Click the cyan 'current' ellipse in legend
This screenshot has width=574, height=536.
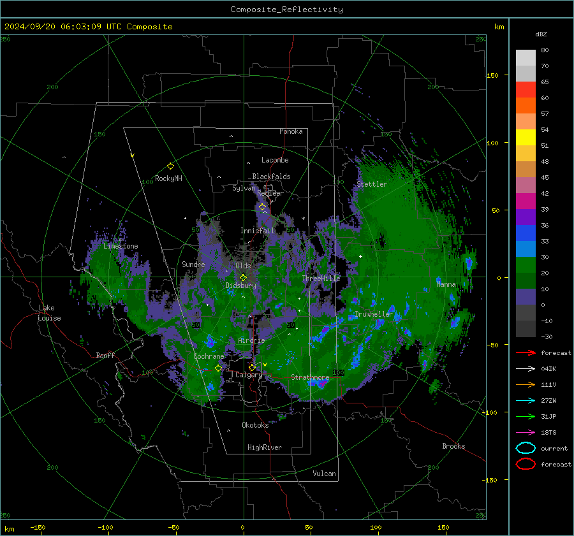(x=526, y=448)
